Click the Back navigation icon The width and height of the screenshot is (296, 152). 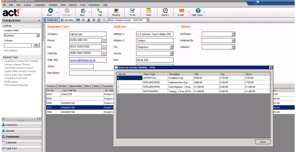50,11
